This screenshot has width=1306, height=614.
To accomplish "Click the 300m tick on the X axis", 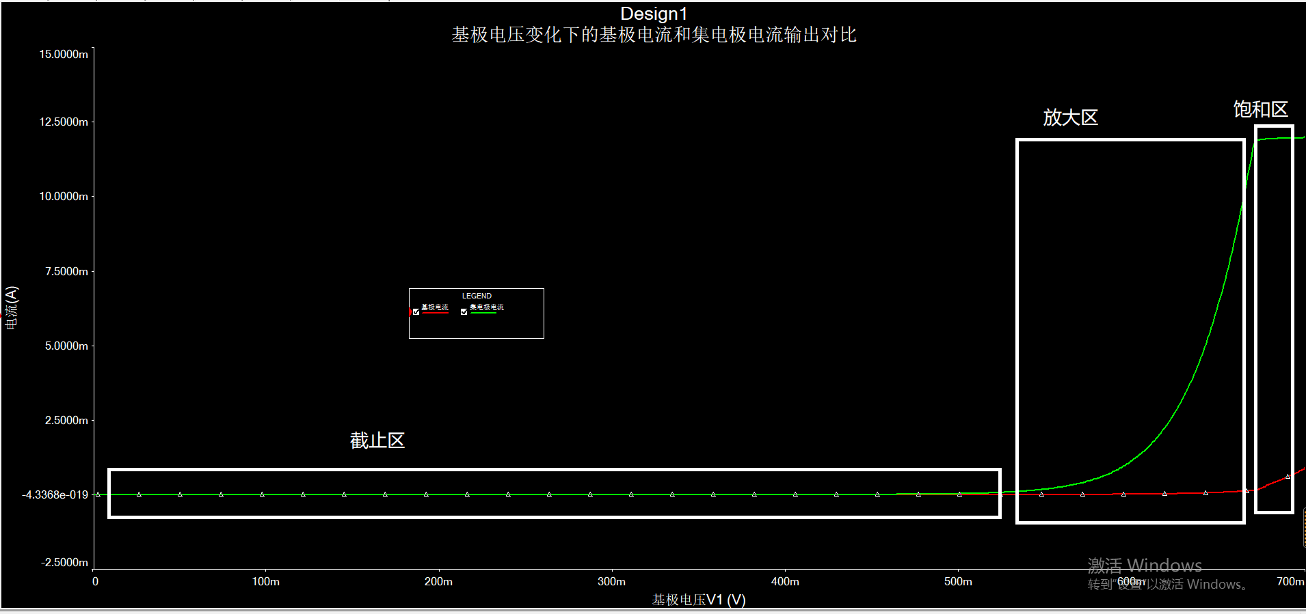I will coord(611,582).
